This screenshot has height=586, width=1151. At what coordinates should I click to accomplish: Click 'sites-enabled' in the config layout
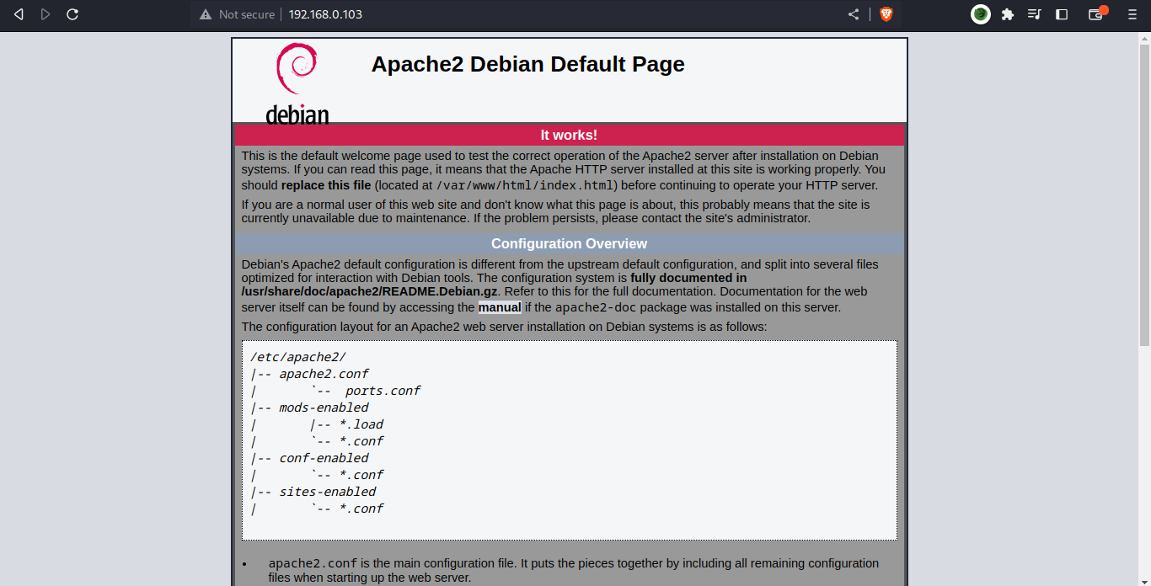point(328,492)
